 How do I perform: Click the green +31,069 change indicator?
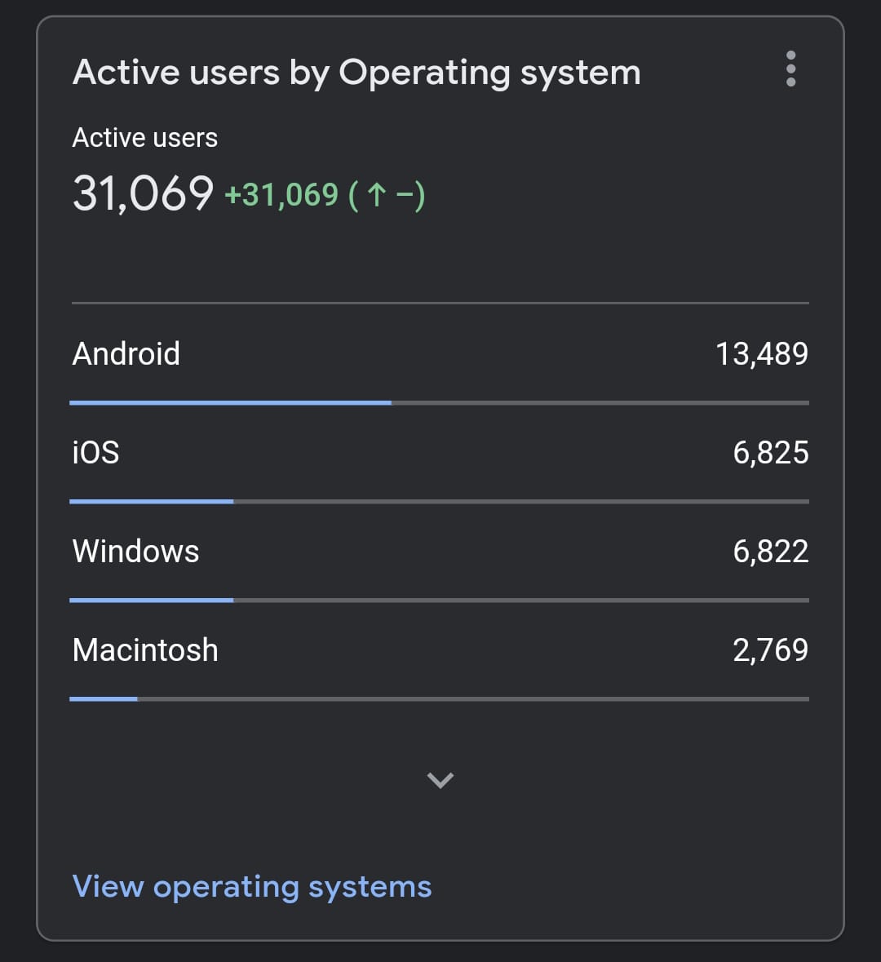point(281,195)
